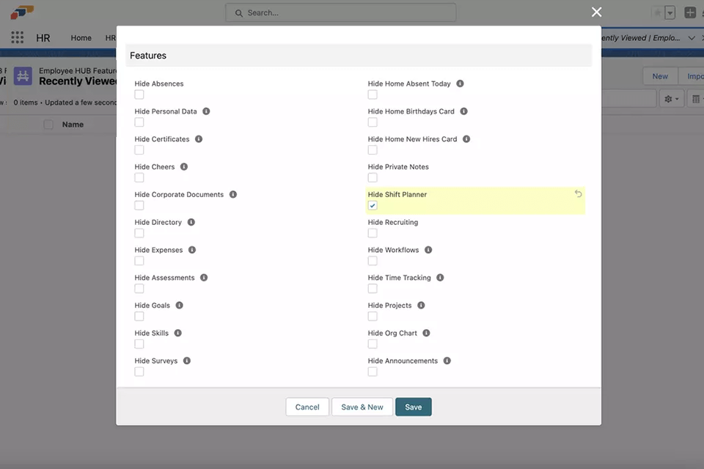
Task: Open the Home tab
Action: [x=81, y=37]
